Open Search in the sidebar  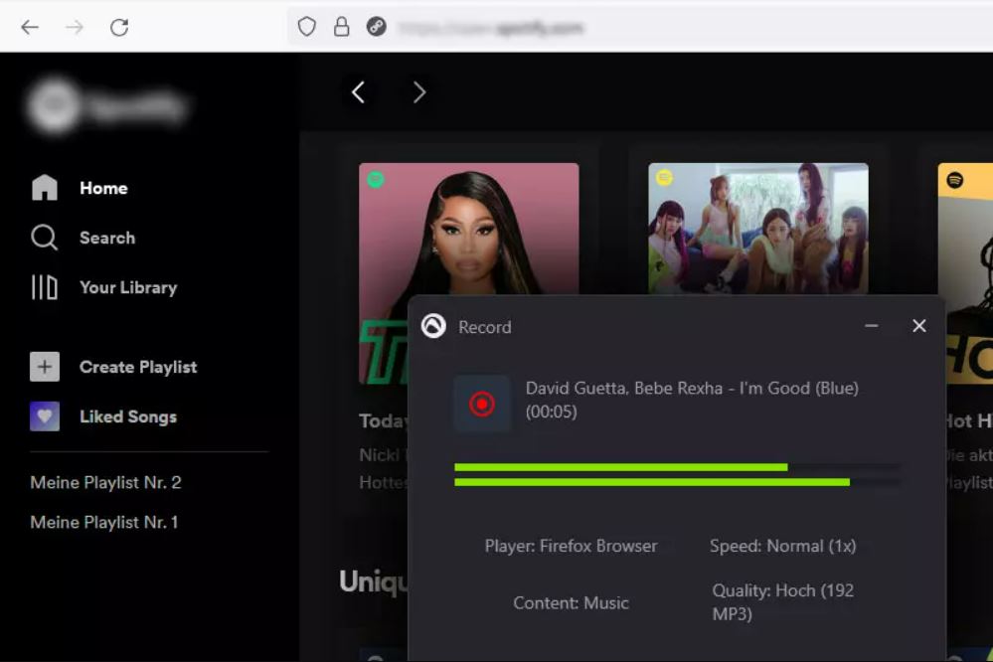[x=107, y=238]
